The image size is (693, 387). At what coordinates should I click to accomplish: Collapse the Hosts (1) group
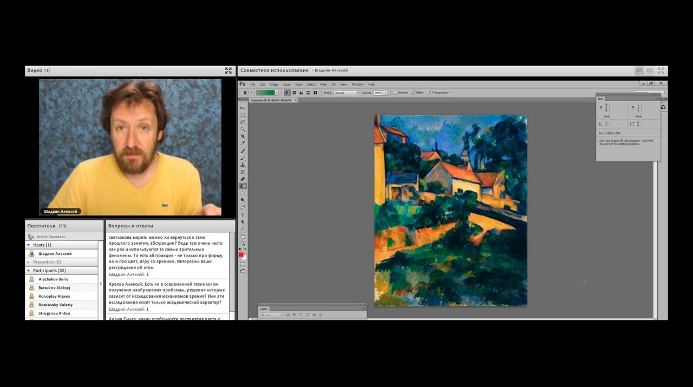point(29,245)
